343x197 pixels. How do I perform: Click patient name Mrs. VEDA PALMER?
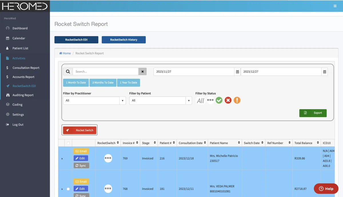click(222, 186)
